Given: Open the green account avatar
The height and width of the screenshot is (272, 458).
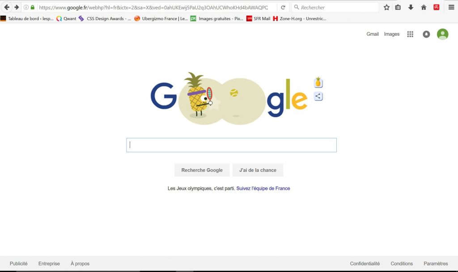Looking at the screenshot, I should [x=442, y=34].
